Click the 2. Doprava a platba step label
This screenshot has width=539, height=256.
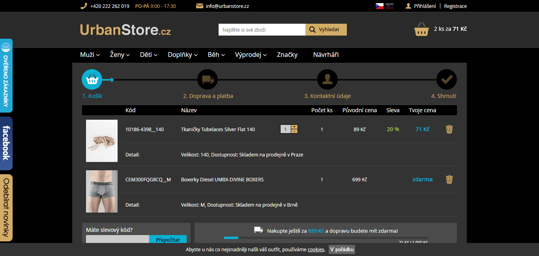click(x=208, y=96)
